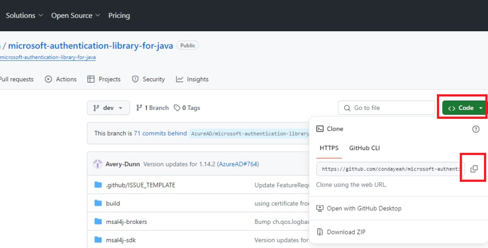Open the AzureAD upstream repository link
This screenshot has width=488, height=248.
[x=249, y=134]
